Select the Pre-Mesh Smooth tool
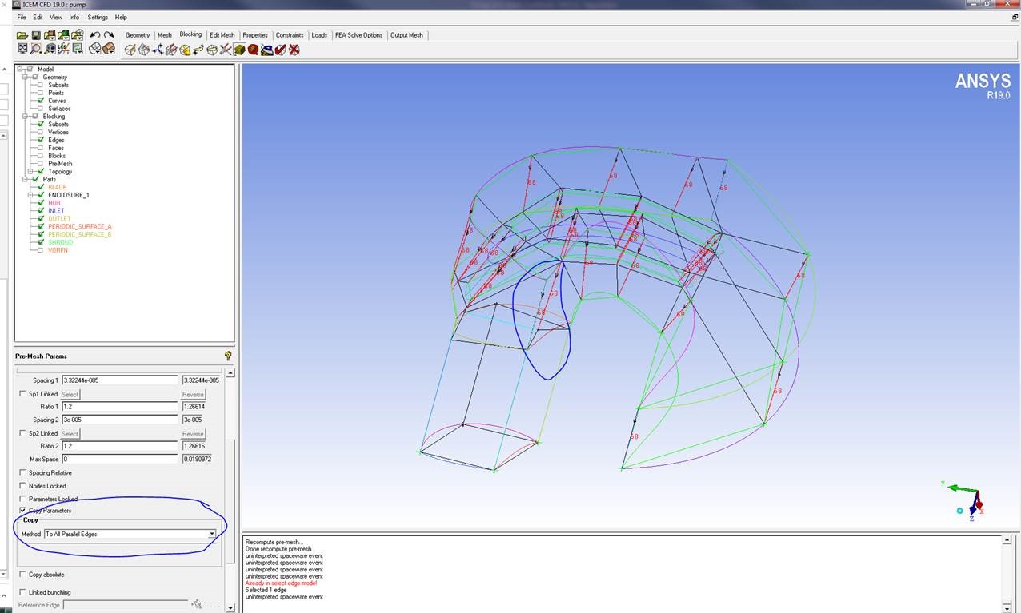The width and height of the screenshot is (1021, 613). coord(266,50)
